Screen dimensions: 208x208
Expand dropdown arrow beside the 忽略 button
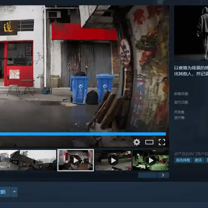pyautogui.click(x=15, y=192)
